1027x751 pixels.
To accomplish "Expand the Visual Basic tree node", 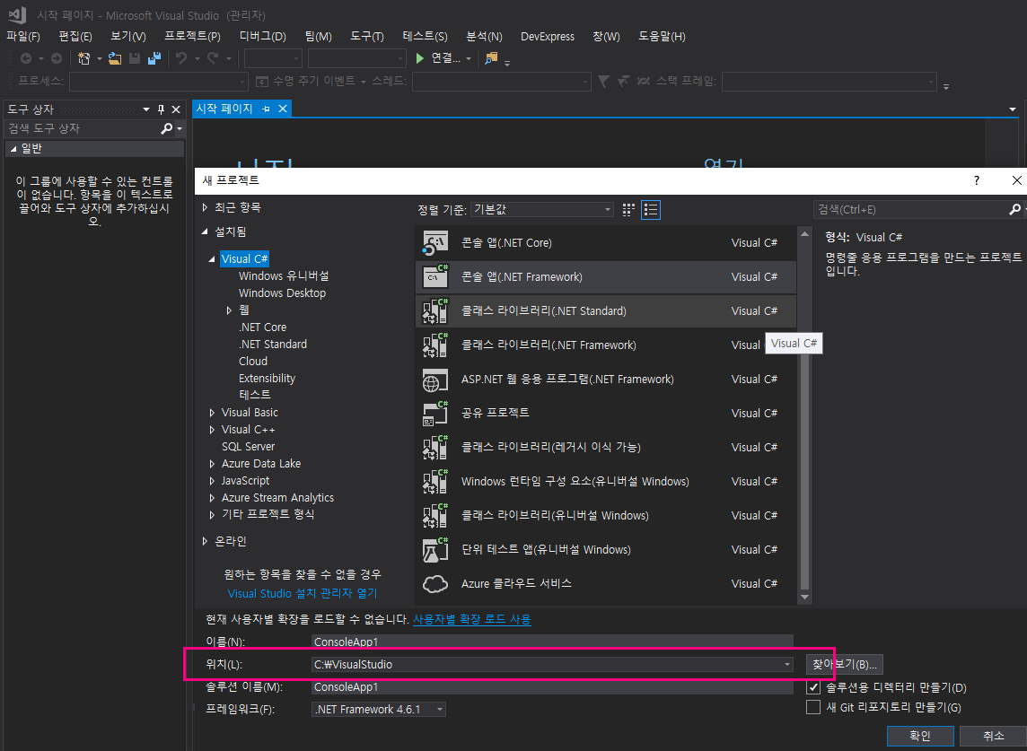I will pos(212,413).
